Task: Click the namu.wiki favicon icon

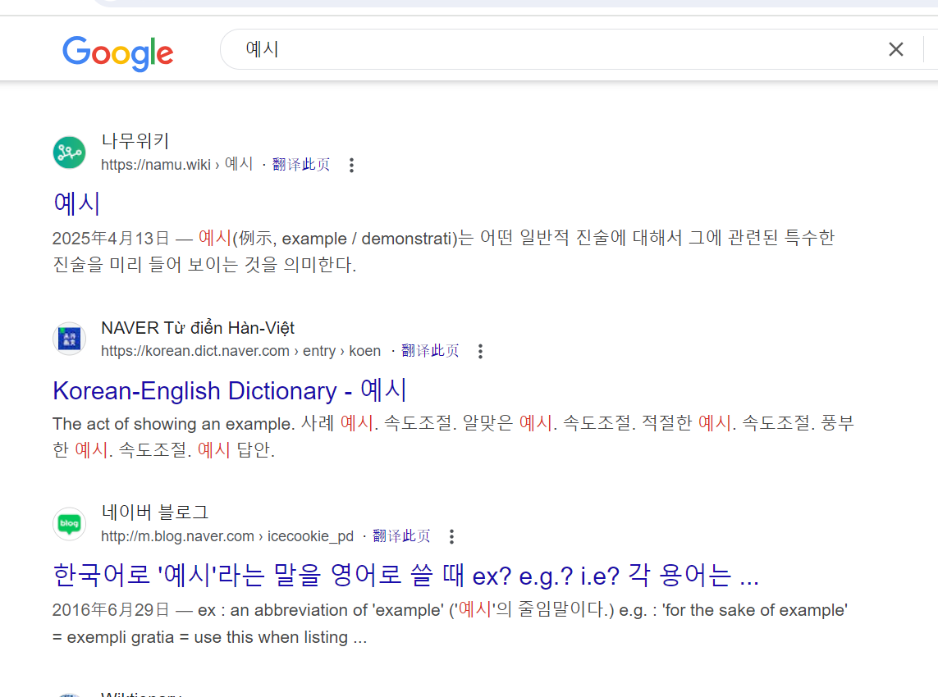Action: tap(70, 153)
